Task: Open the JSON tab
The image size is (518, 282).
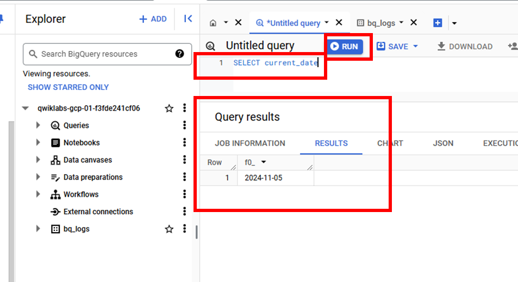Action: [443, 143]
